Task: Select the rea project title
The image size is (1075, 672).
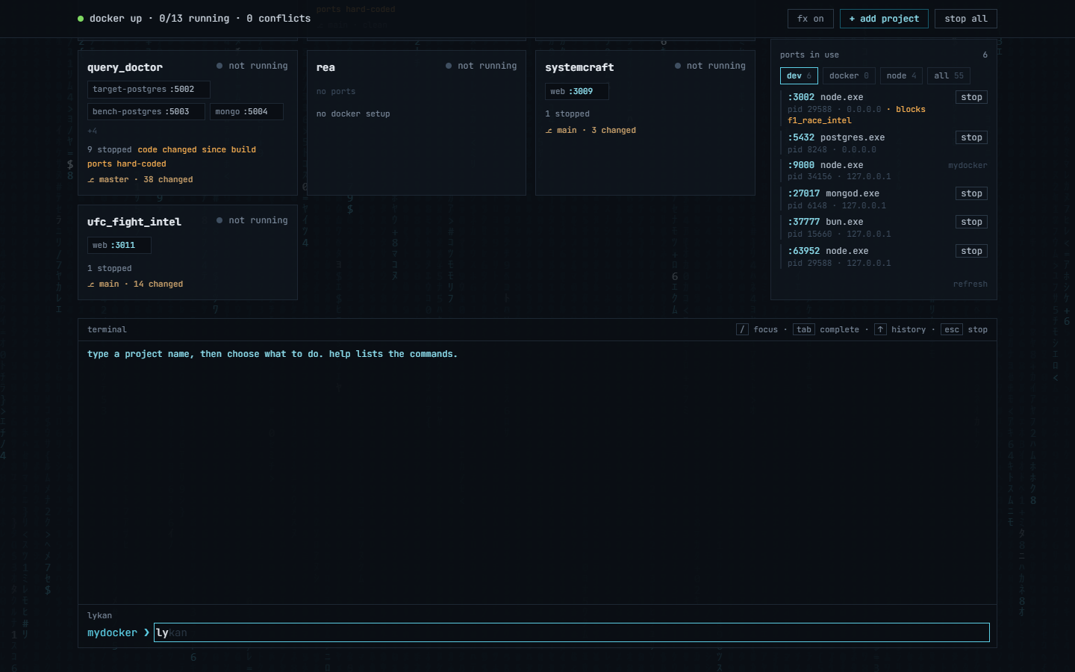Action: click(x=325, y=67)
